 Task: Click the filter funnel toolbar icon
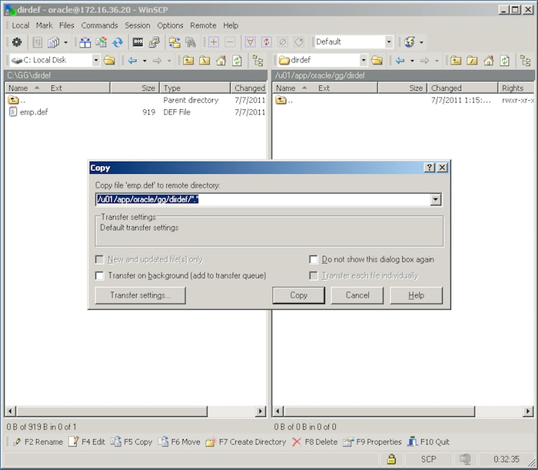pyautogui.click(x=250, y=42)
